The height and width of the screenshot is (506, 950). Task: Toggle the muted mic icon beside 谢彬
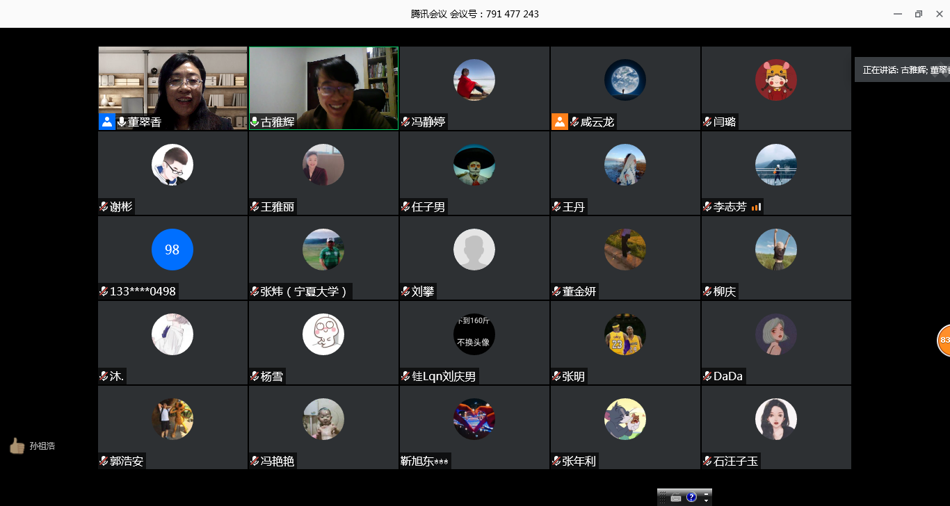(x=104, y=207)
